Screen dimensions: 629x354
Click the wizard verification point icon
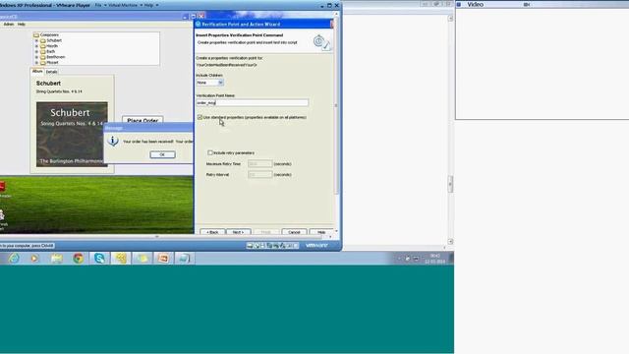click(x=321, y=42)
